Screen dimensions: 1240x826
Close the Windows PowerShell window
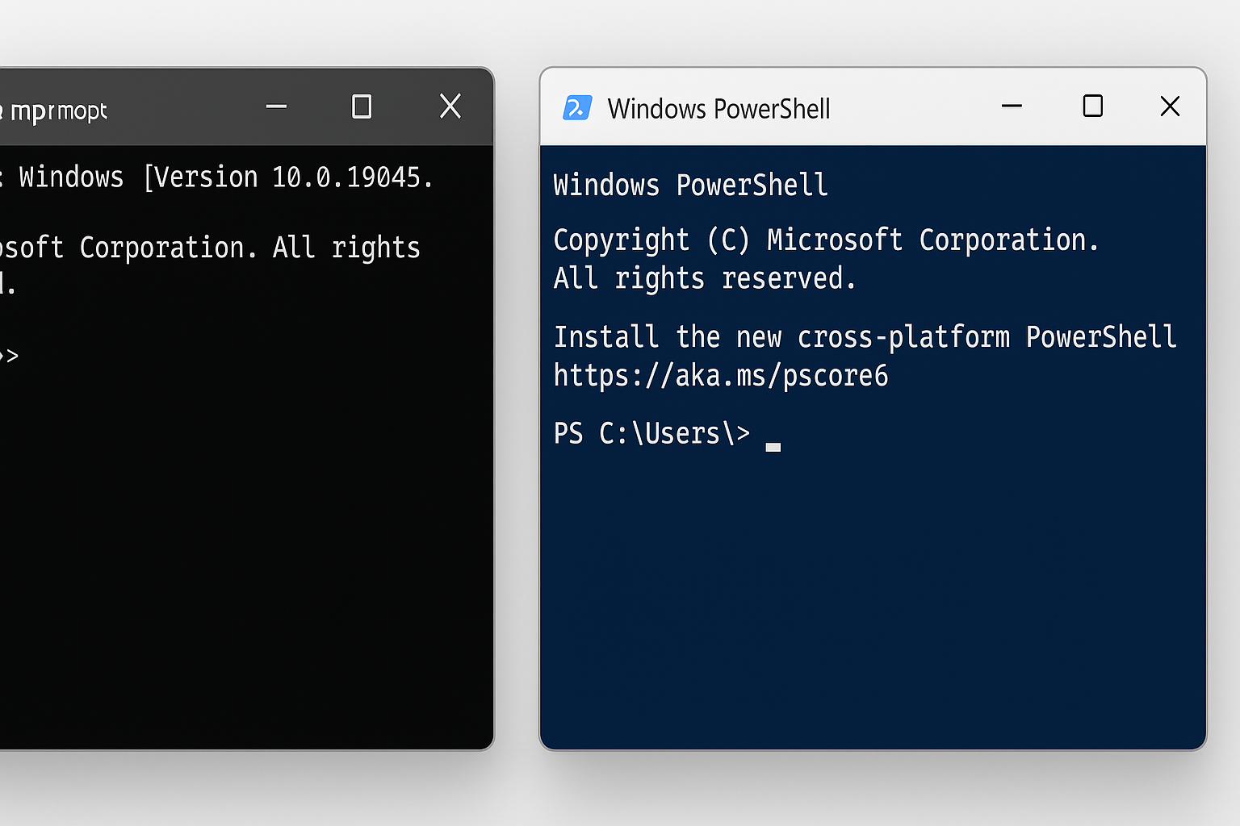coord(1170,106)
